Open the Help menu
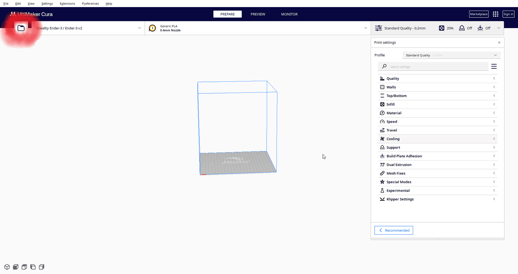The image size is (518, 274). click(109, 4)
